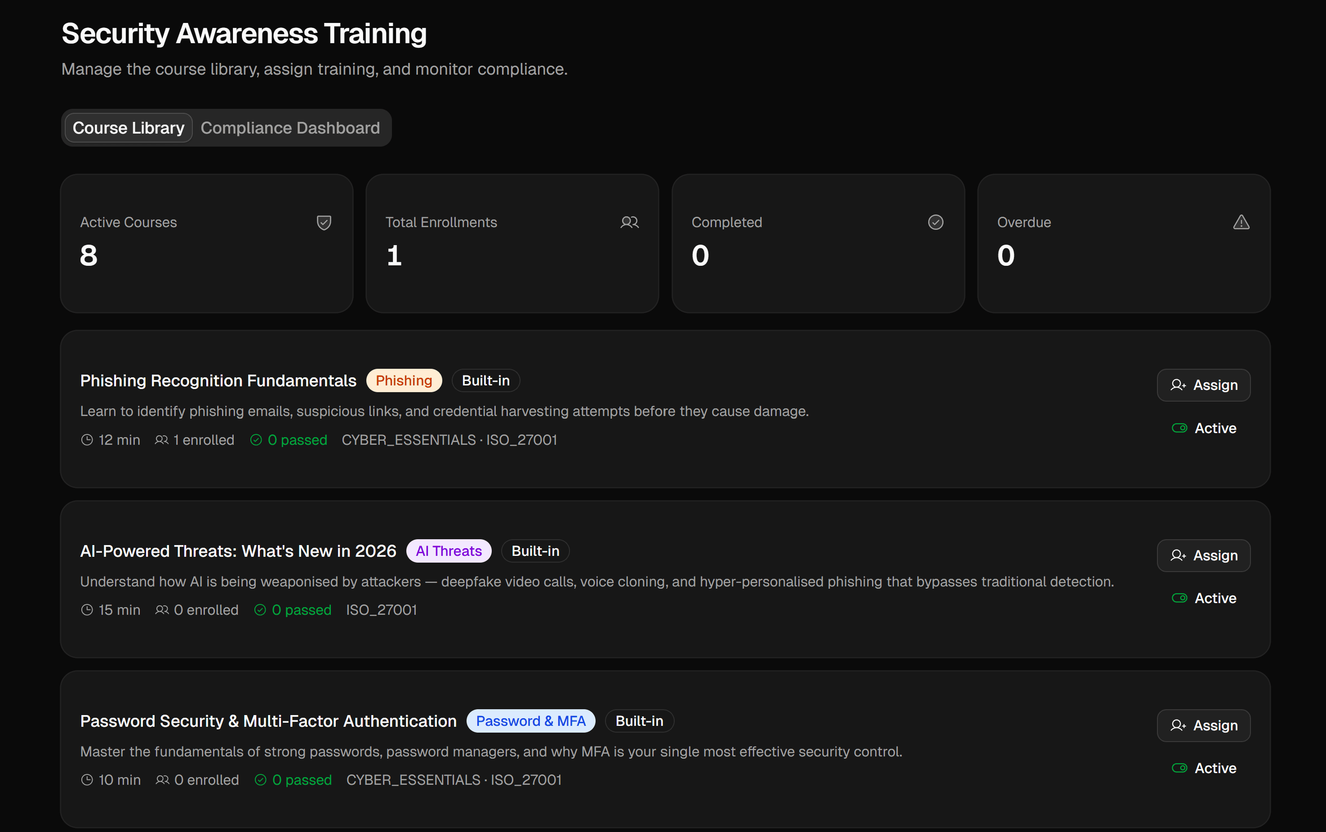1326x832 pixels.
Task: Assign the Phishing Recognition Fundamentals course
Action: [x=1203, y=385]
